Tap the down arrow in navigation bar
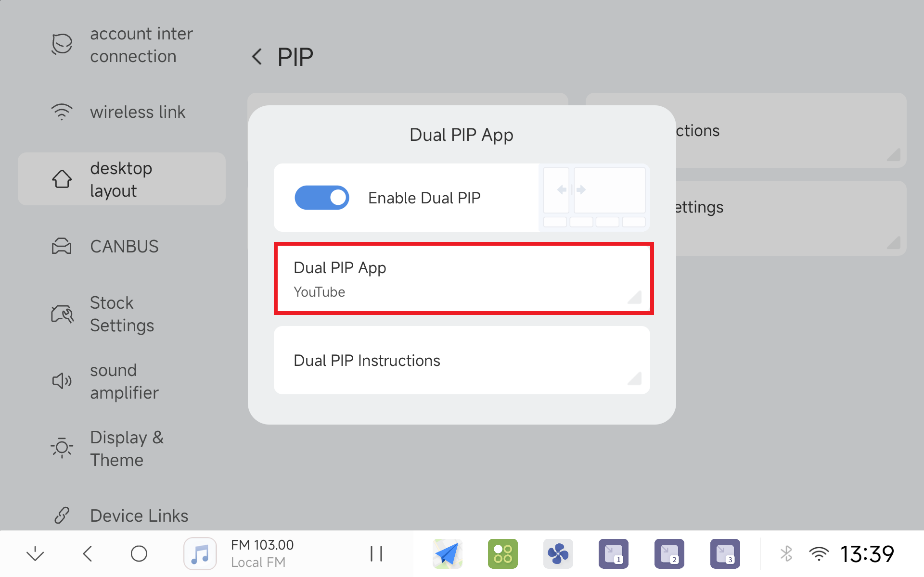The height and width of the screenshot is (577, 924). click(x=35, y=554)
